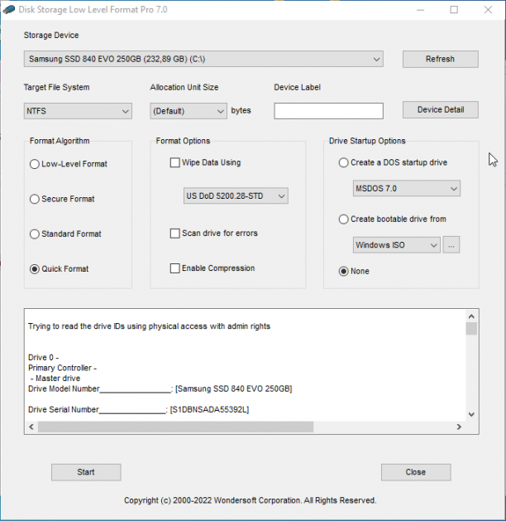Click the Drive Serial Number line
This screenshot has height=521, width=506.
pos(139,410)
